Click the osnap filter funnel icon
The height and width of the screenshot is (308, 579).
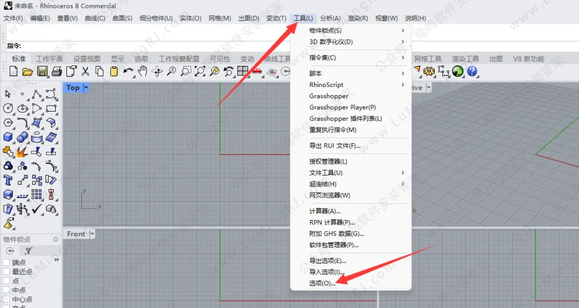tap(28, 251)
